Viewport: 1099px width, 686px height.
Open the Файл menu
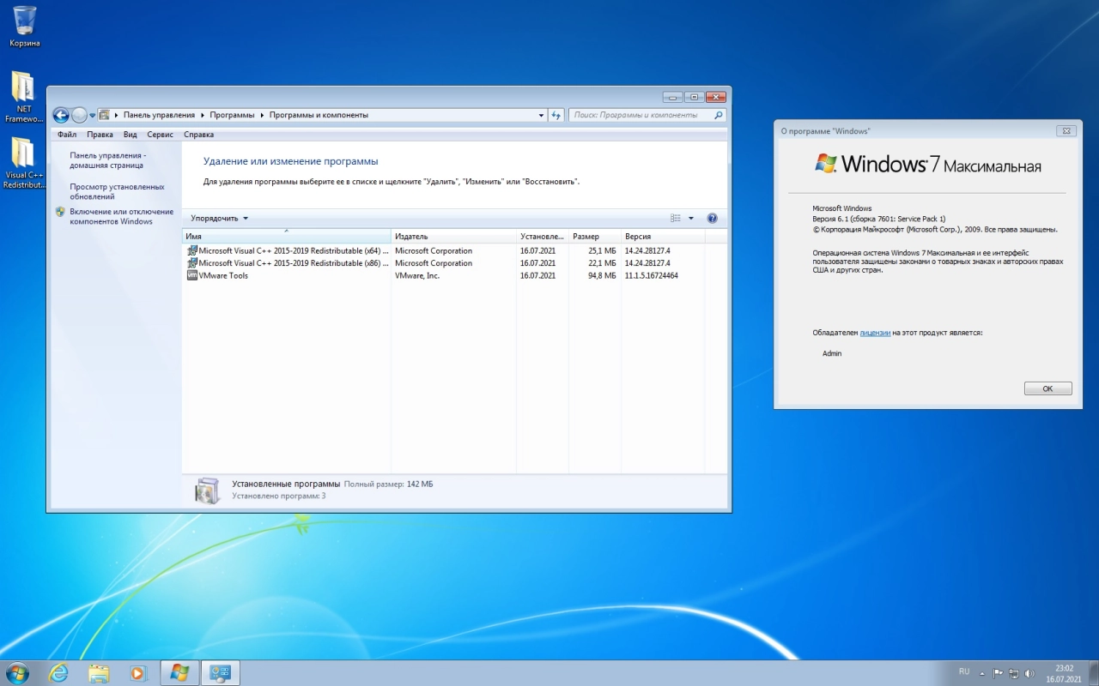pyautogui.click(x=67, y=135)
